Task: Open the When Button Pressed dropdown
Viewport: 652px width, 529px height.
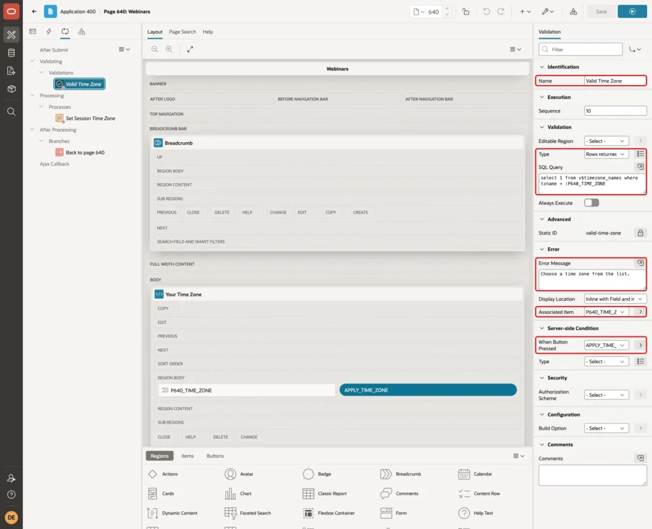Action: pyautogui.click(x=606, y=345)
